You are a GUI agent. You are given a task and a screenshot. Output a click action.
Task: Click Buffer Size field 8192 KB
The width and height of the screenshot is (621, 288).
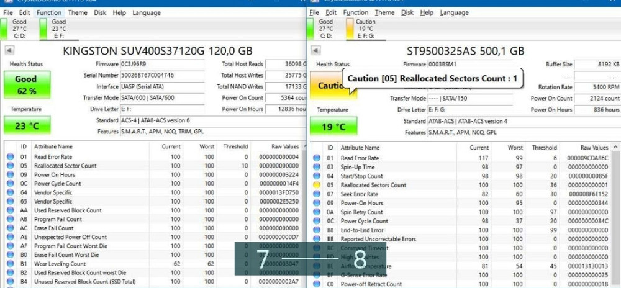pos(597,64)
